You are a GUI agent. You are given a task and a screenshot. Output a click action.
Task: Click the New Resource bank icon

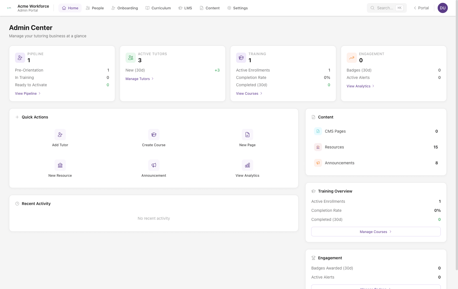coord(60,165)
